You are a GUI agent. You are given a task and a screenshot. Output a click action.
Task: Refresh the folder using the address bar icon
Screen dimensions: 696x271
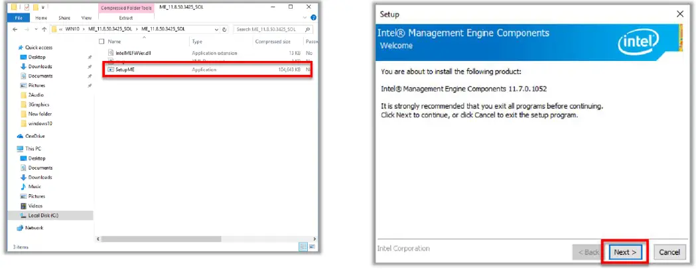tap(226, 29)
